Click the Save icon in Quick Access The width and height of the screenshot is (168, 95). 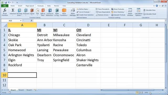click(x=6, y=2)
